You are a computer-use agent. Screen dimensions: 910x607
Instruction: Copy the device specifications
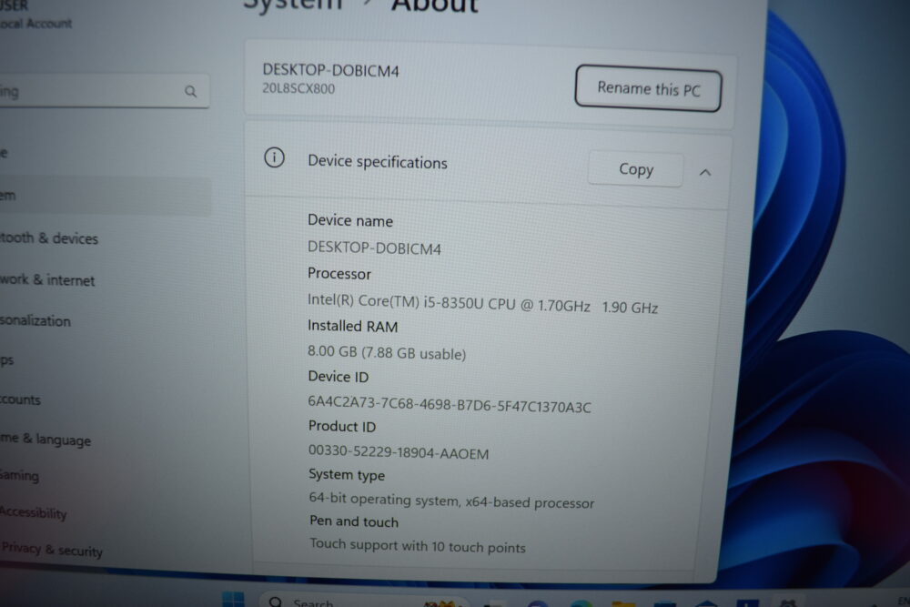click(635, 169)
